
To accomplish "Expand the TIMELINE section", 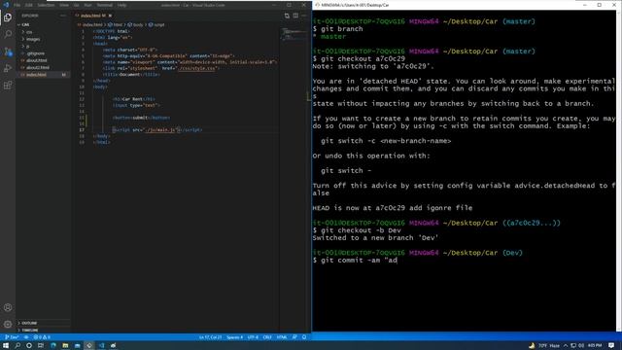I will tap(43, 330).
